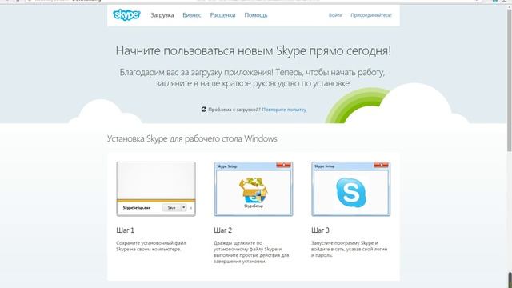Click the Шаг 1 SkypeSetup.exe save thumbnail
The width and height of the screenshot is (512, 288).
click(x=156, y=189)
